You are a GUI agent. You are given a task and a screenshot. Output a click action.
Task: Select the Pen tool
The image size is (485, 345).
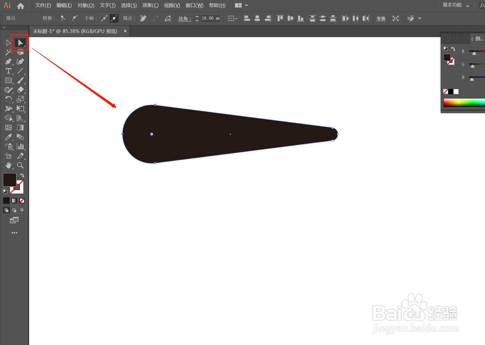coord(8,62)
